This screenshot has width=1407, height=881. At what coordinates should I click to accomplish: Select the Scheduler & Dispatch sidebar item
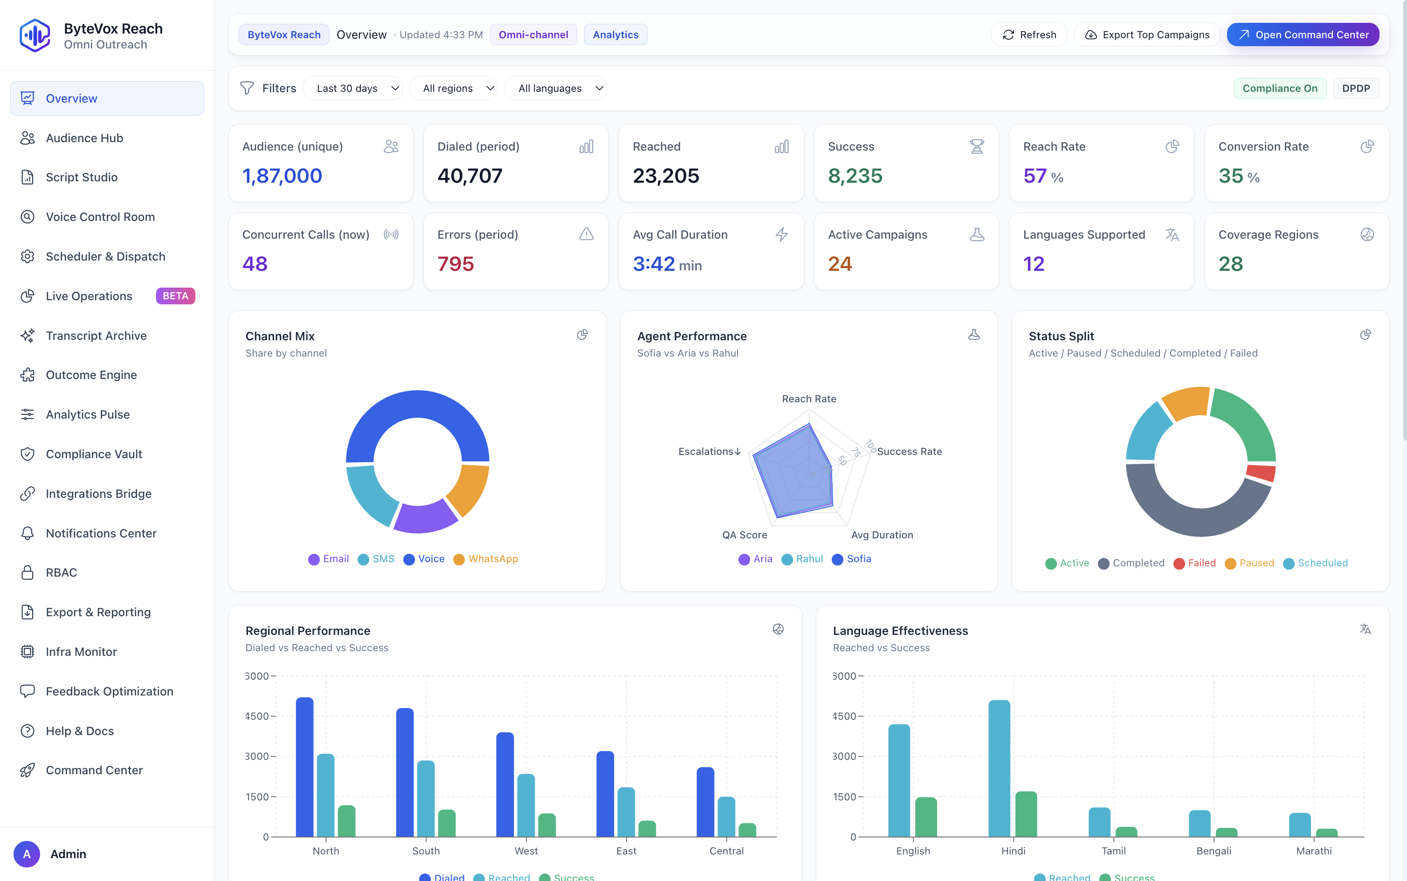pyautogui.click(x=105, y=256)
